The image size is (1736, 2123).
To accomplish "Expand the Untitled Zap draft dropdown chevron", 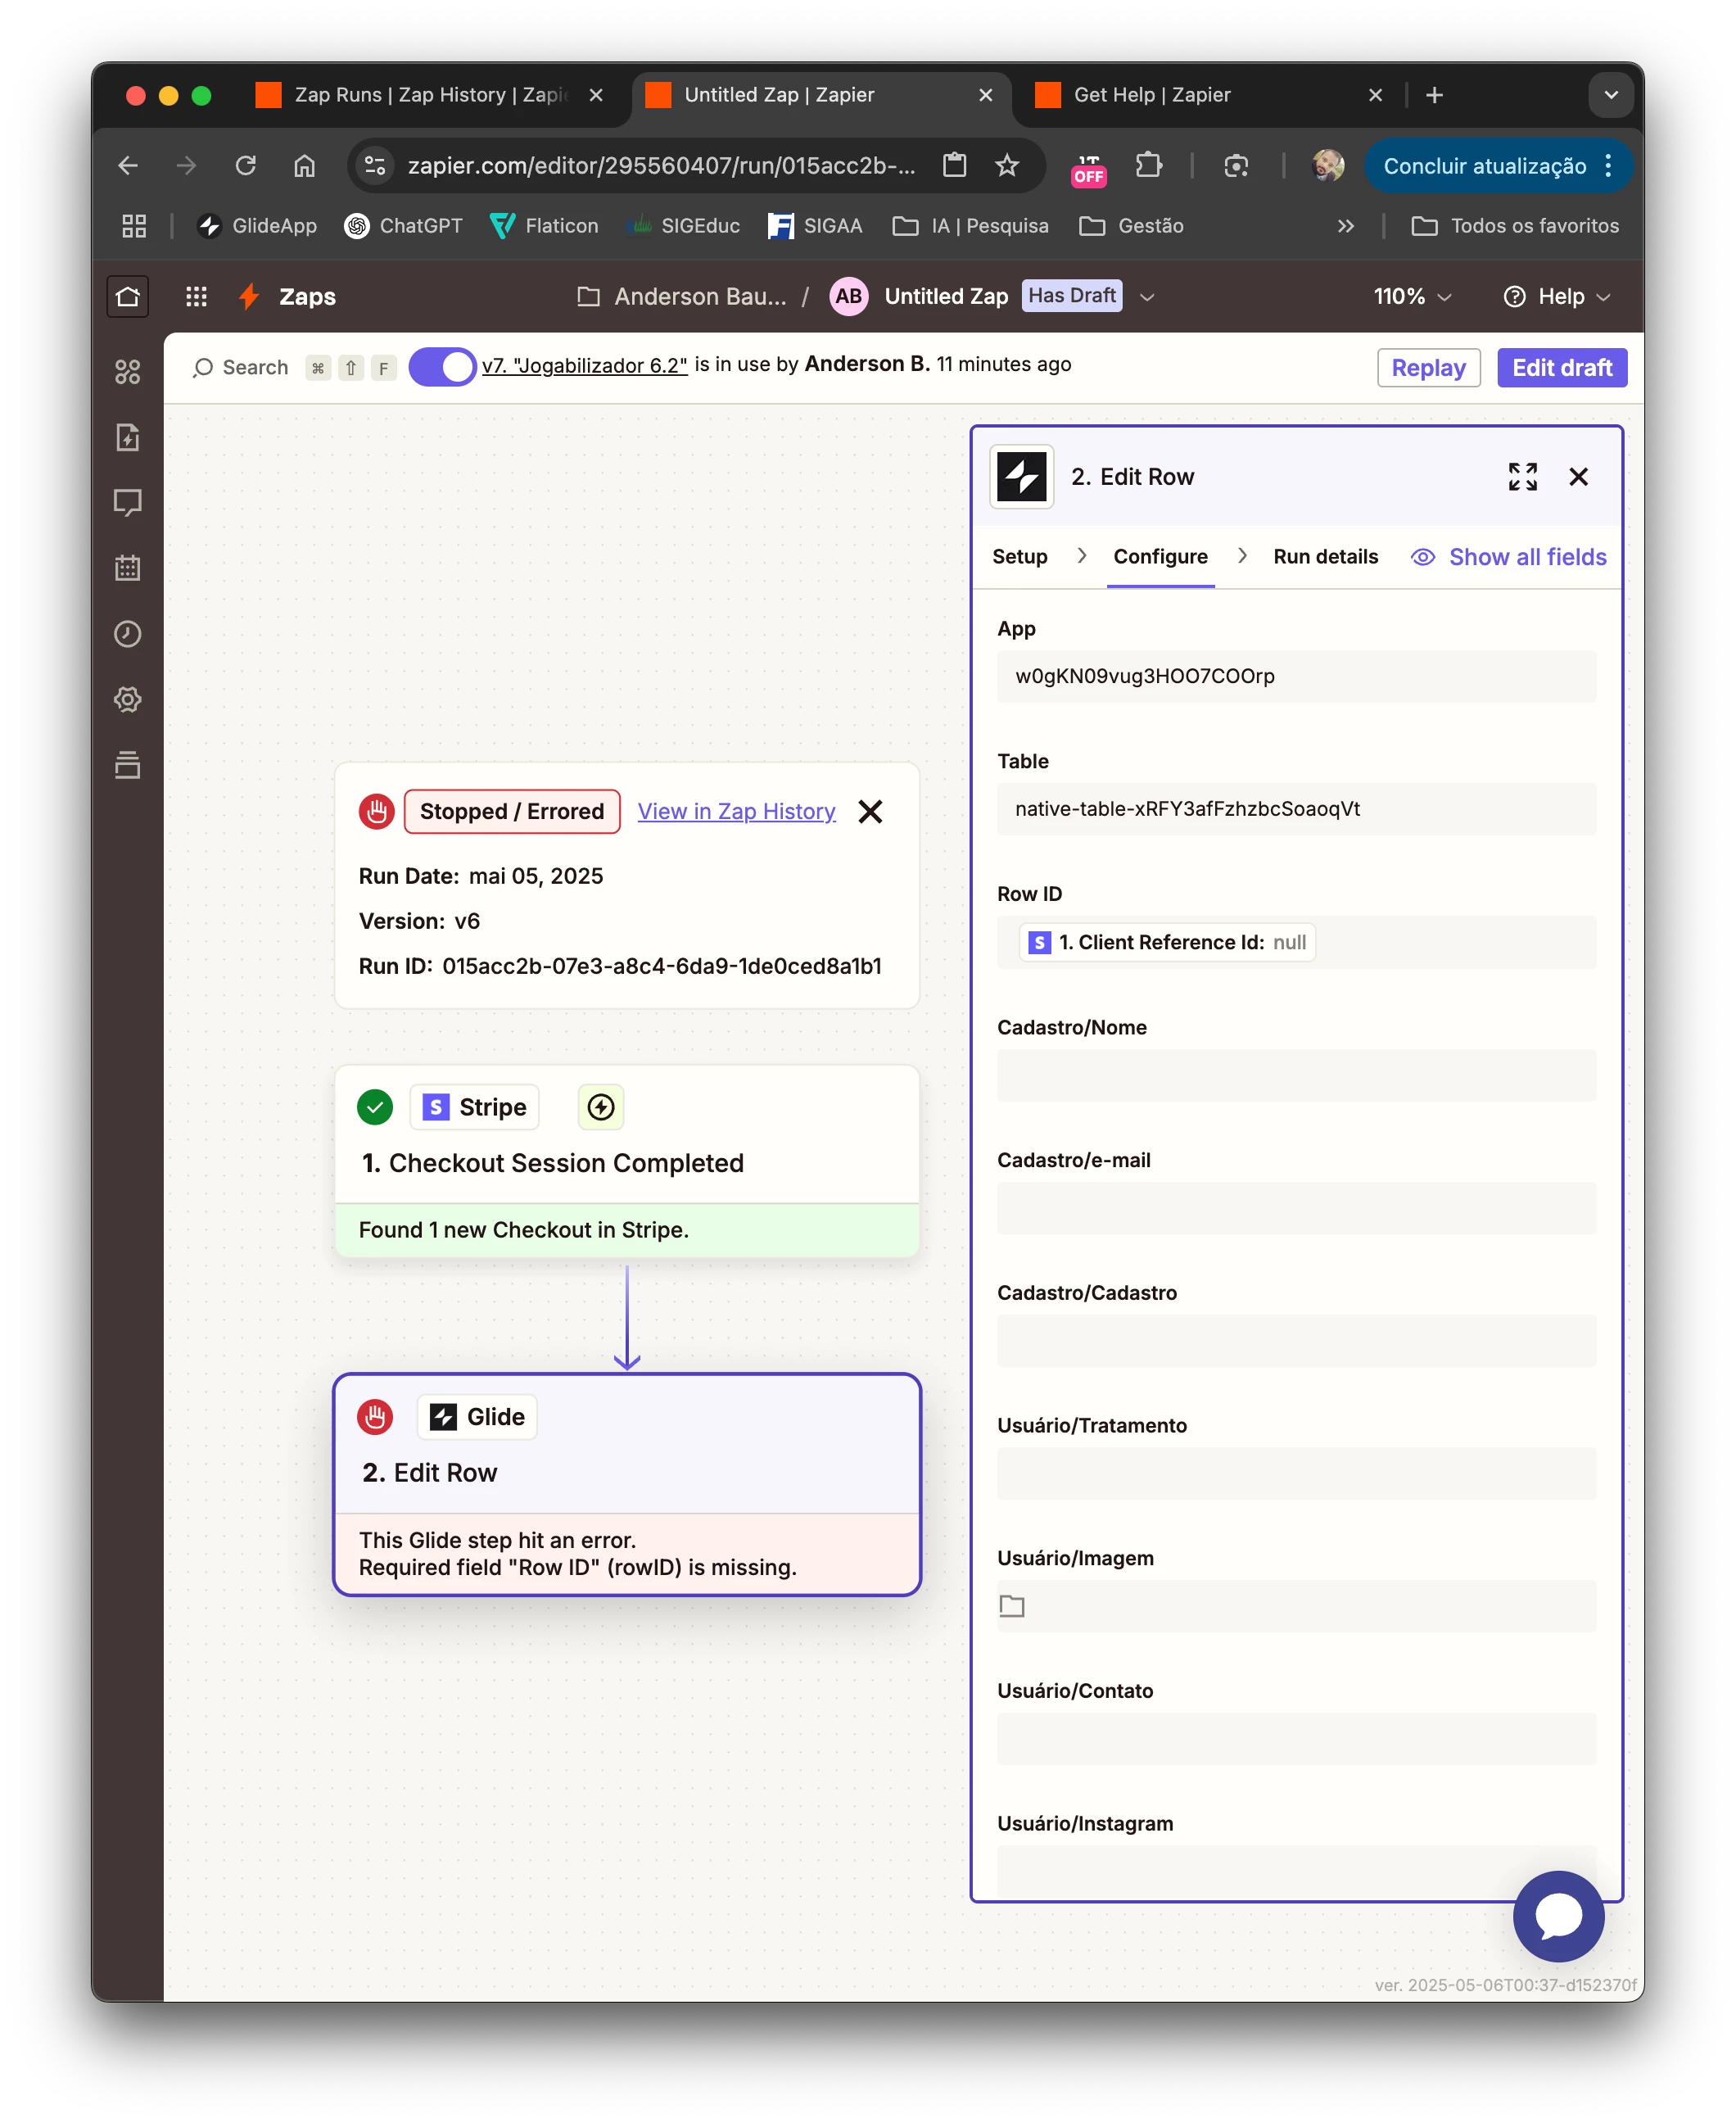I will coord(1147,297).
